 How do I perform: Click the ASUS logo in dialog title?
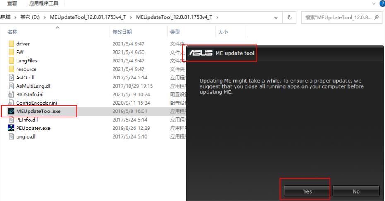click(201, 53)
